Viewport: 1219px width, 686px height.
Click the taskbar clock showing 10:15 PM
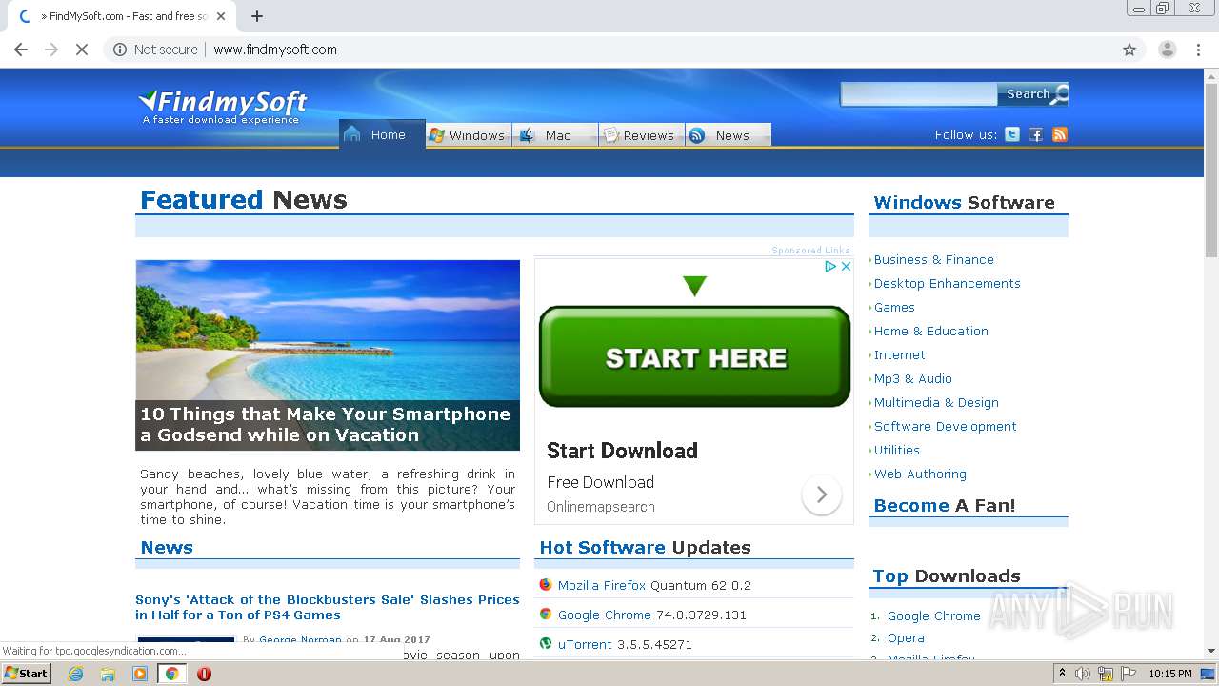pos(1170,674)
